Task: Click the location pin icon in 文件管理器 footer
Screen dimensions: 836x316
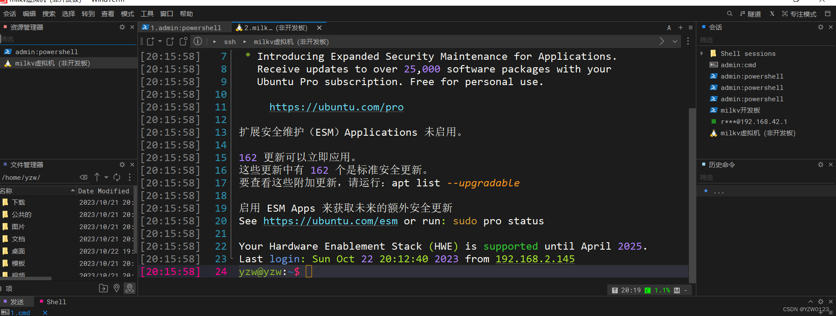Action: tap(117, 288)
